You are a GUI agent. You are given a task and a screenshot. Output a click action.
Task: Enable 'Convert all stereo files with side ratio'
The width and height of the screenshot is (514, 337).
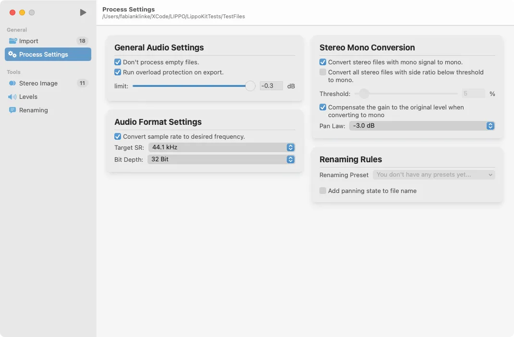coord(322,72)
